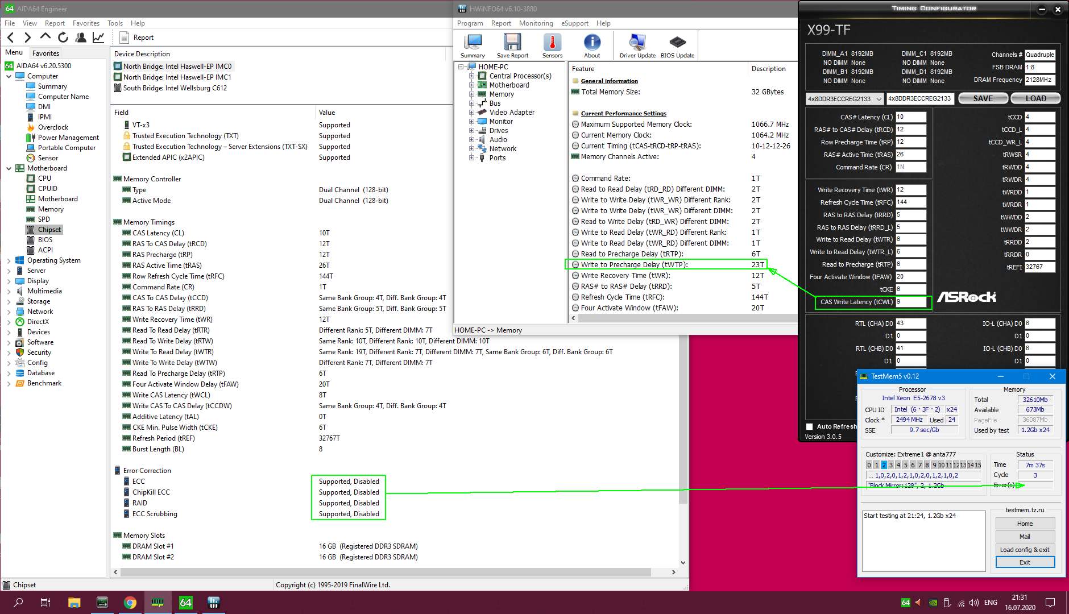Viewport: 1069px width, 614px height.
Task: Click Load config & exit in TestMem5
Action: [1025, 550]
